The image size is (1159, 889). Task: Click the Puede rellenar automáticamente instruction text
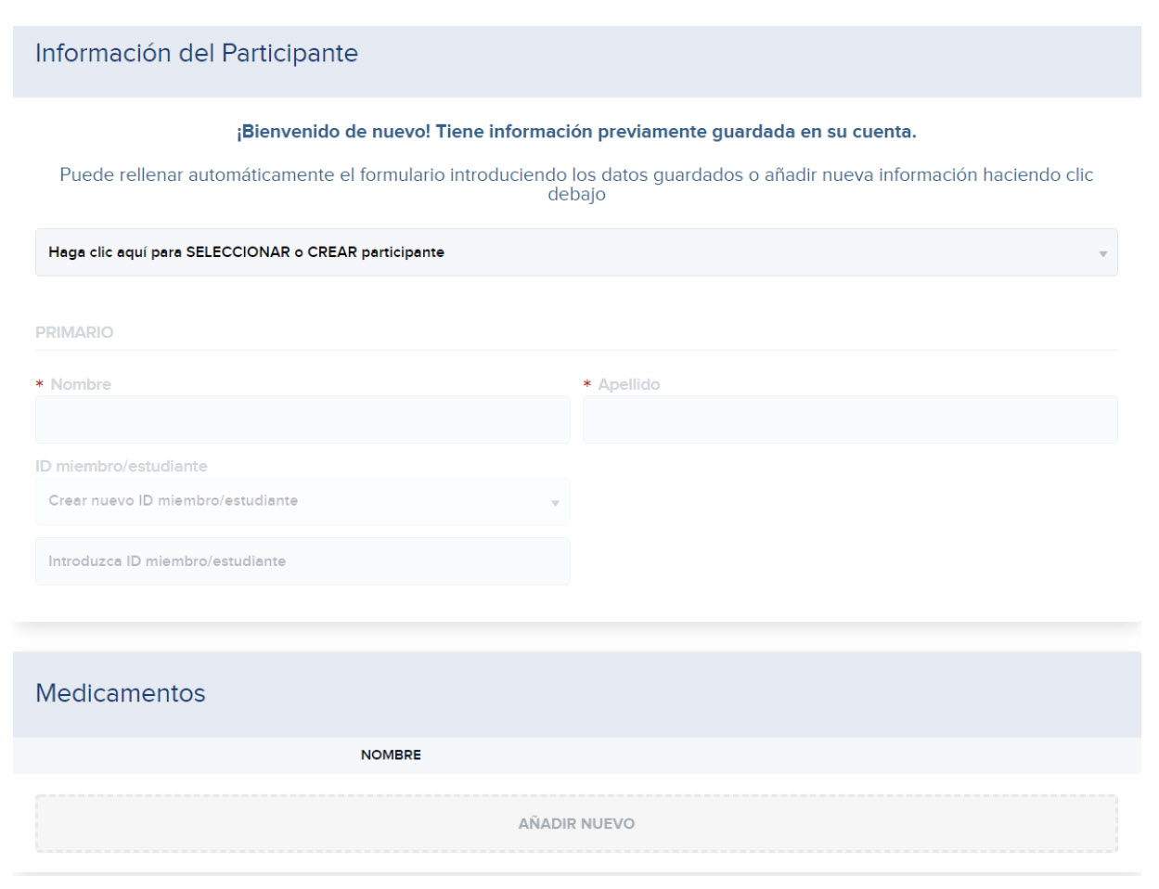[576, 184]
